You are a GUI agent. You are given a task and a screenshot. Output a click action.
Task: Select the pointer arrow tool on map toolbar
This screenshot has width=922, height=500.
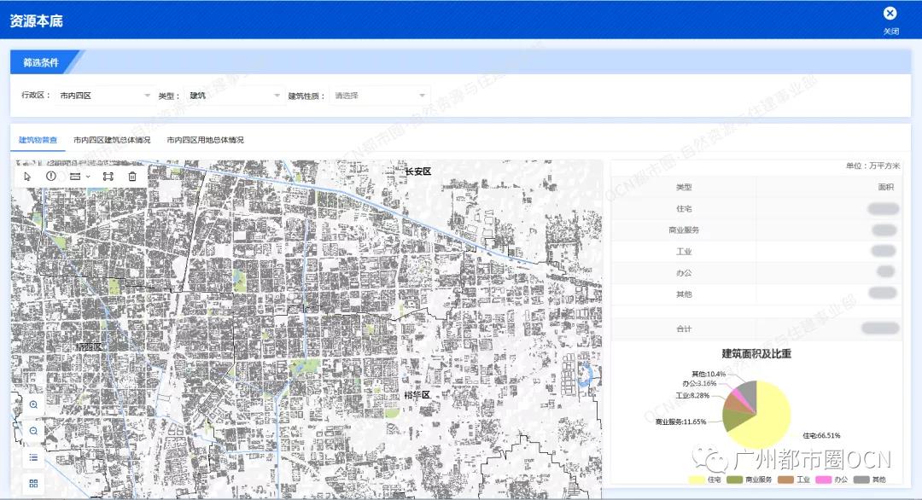click(27, 176)
